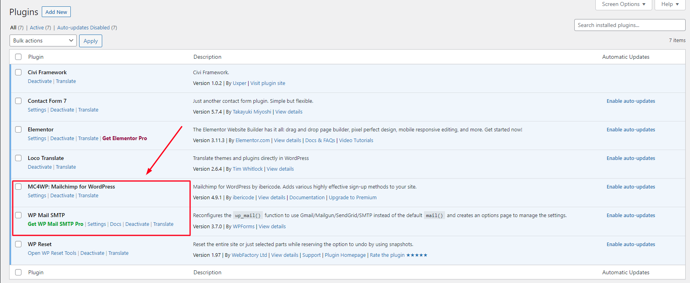Image resolution: width=690 pixels, height=283 pixels.
Task: Enable auto-updates for Loco Translate
Action: pyautogui.click(x=630, y=158)
